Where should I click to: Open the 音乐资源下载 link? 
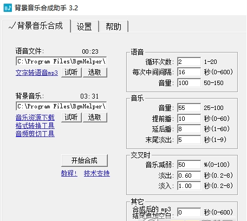click(x=35, y=118)
